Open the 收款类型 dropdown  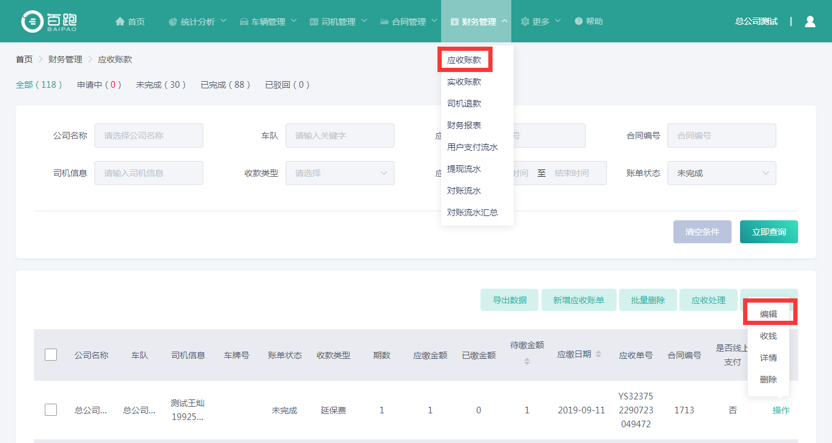pyautogui.click(x=339, y=173)
